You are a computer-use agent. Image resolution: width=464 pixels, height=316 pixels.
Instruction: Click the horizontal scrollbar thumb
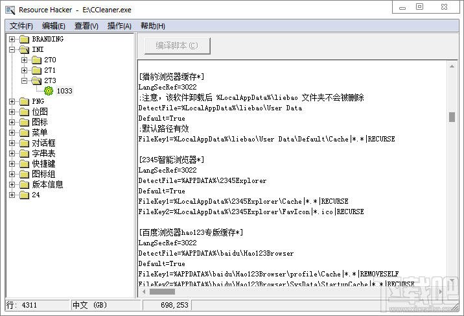pyautogui.click(x=162, y=292)
